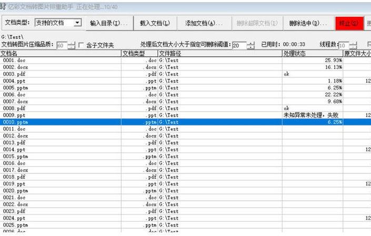Viewport: 371px width, 236px height.
Task: Select row 0025.pptm
Action: point(185,225)
